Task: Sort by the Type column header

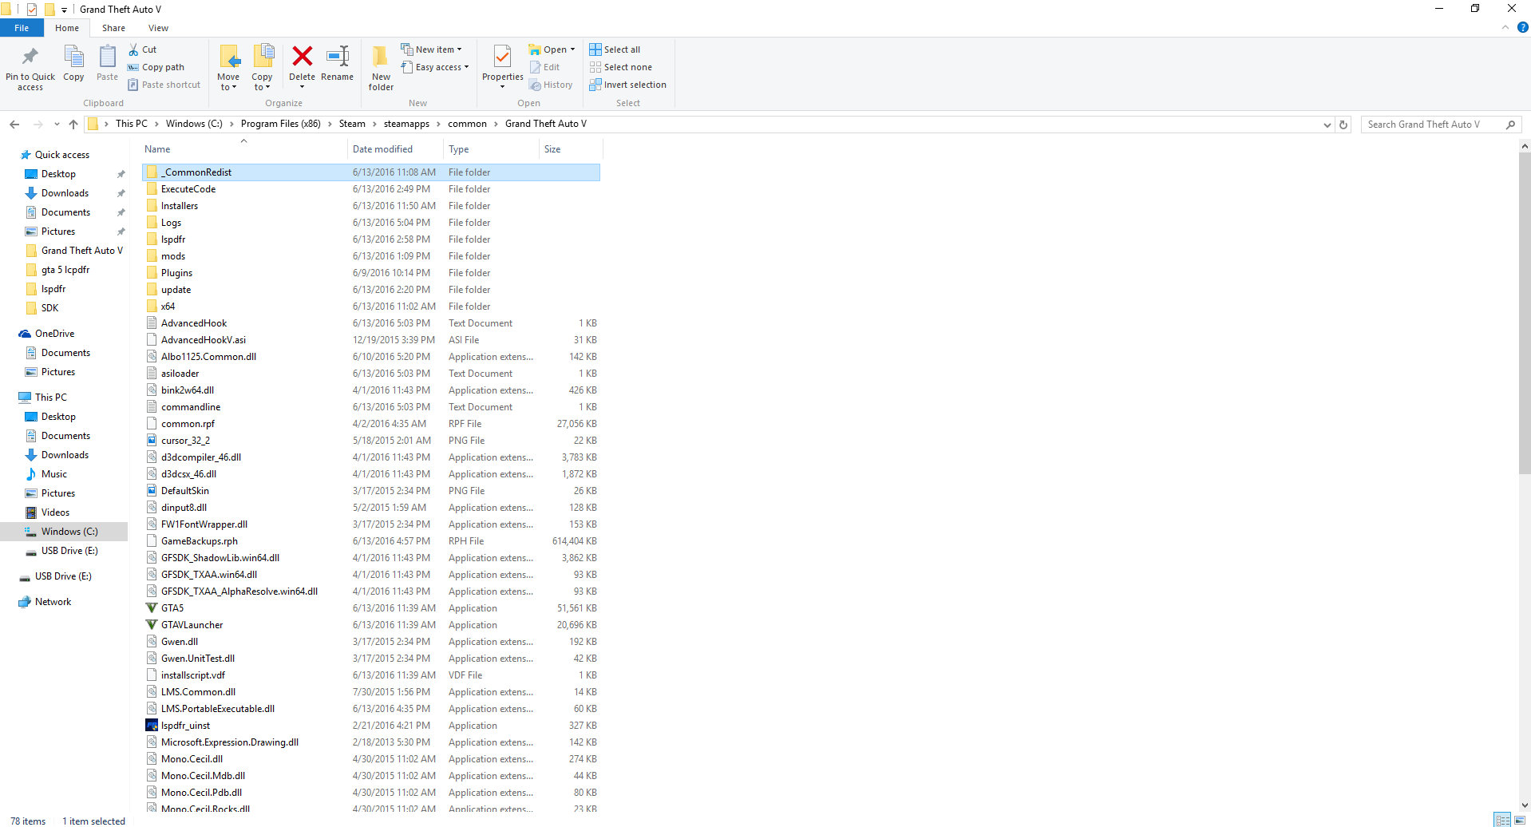Action: (x=491, y=149)
